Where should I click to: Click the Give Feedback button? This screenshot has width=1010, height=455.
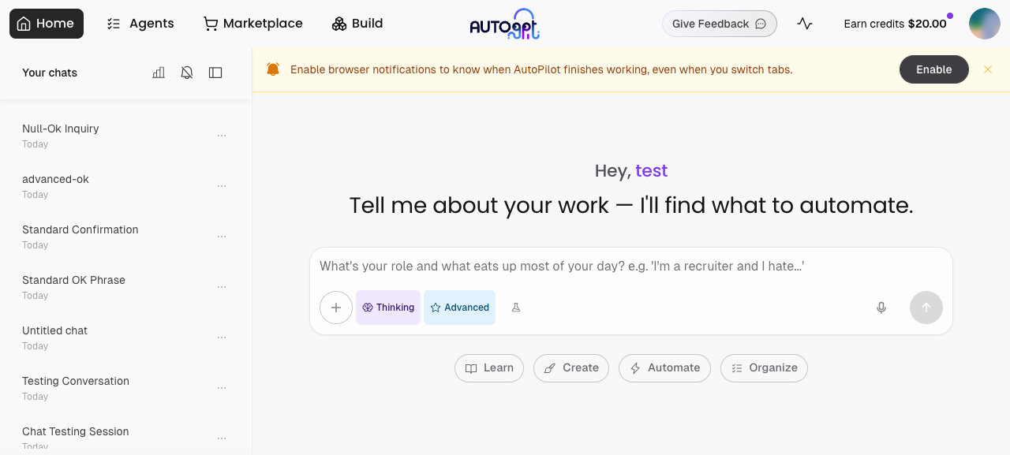tap(720, 24)
